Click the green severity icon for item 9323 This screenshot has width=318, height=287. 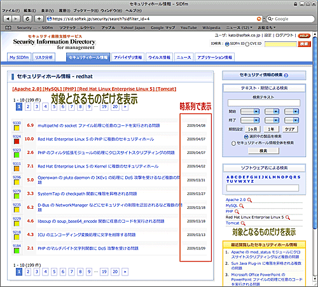pos(17,155)
